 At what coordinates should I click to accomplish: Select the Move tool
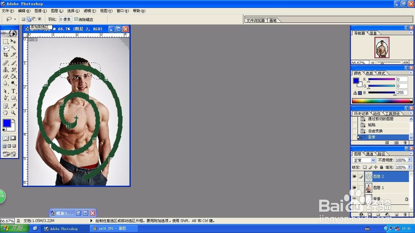point(13,41)
